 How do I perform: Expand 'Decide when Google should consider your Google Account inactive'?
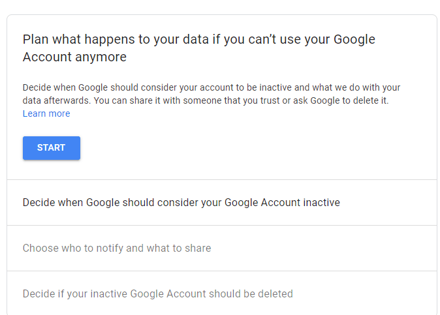click(222, 202)
